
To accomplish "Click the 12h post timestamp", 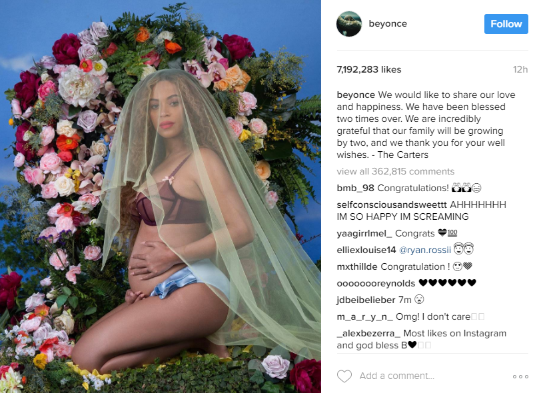I will point(520,69).
